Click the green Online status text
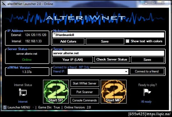The height and width of the screenshot is (117, 172). (27, 60)
